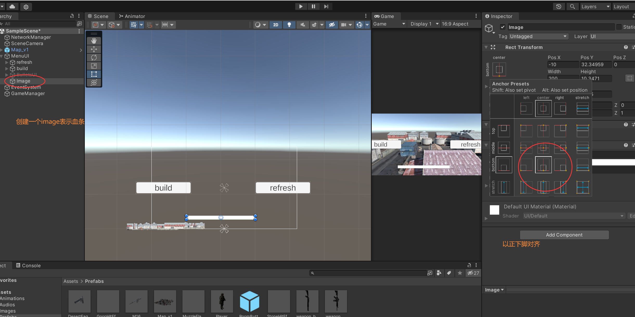This screenshot has width=635, height=317.
Task: Toggle scene lighting bulb
Action: pos(289,25)
